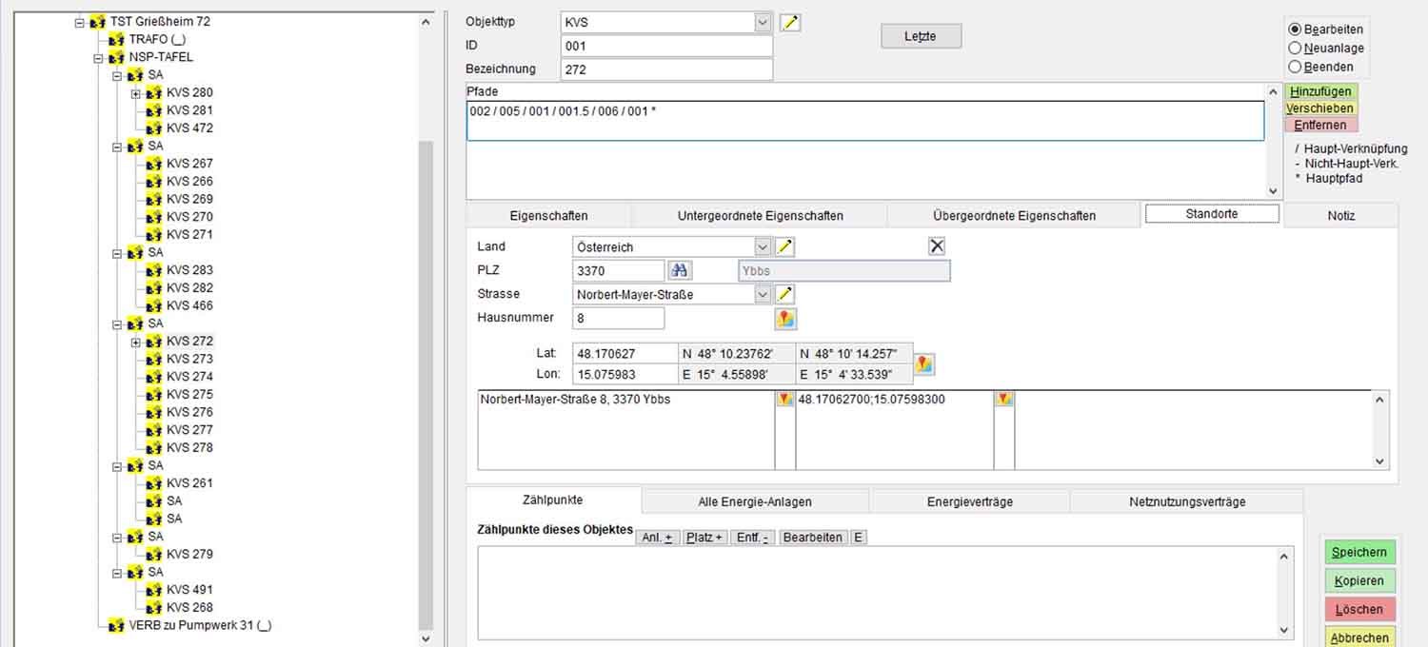Open the Strasse Norbert-Mayer-Straße dropdown
Viewport: 1428px width, 647px height.
click(x=763, y=295)
